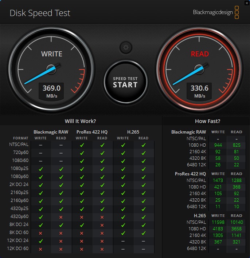Click ProRes 422 HQ NTSC/PAL write value 1473
This screenshot has width=250, height=258.
point(218,180)
